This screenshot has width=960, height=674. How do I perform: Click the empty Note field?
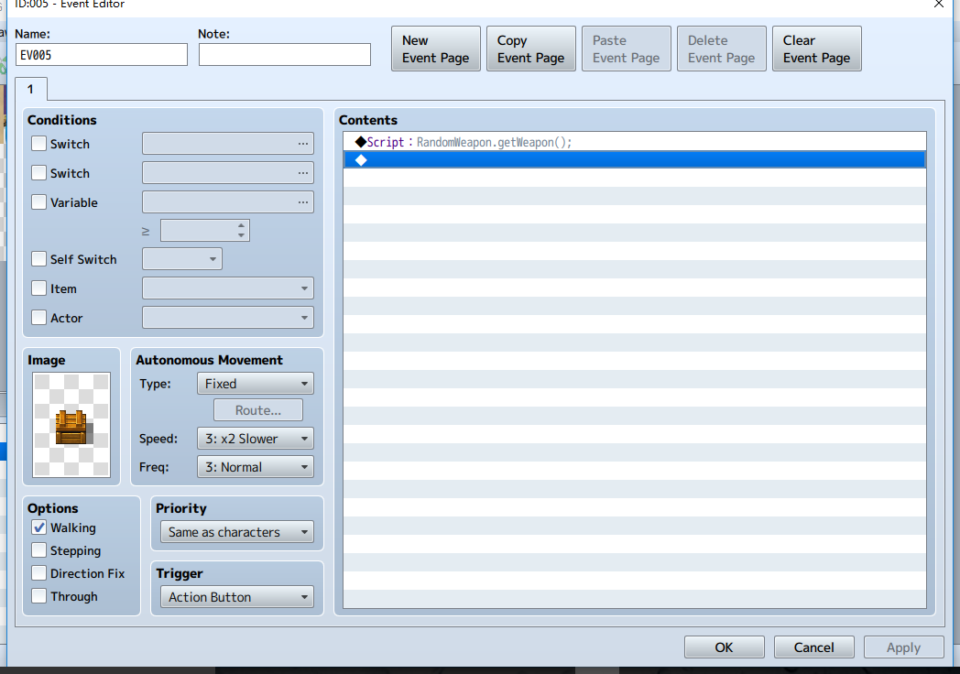point(285,54)
